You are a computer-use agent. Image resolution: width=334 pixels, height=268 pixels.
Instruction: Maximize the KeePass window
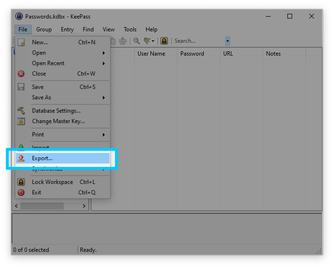tap(290, 16)
